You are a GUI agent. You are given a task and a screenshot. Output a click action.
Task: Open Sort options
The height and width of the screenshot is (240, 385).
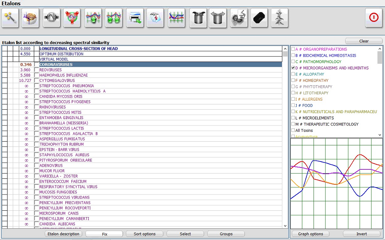pos(144,234)
